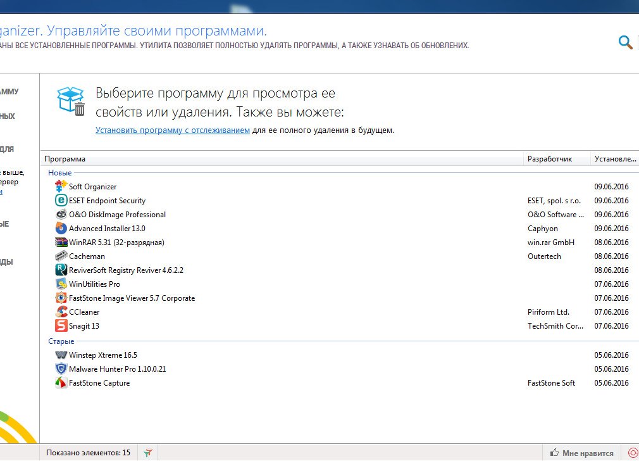Open 'Установить программу с отслеживанием' link
Viewport: 639px width, 461px height.
172,130
